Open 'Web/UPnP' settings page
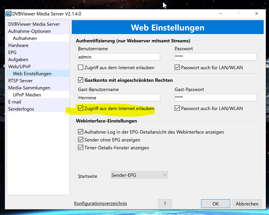Viewport: 269px width, 215px height. [x=38, y=67]
